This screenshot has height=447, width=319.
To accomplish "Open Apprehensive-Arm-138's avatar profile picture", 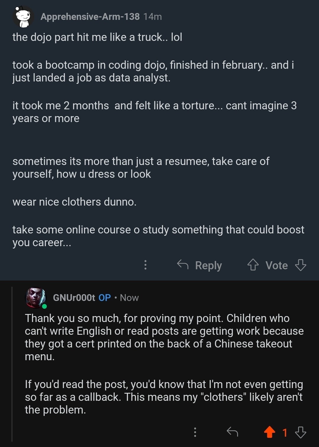I will tap(23, 17).
